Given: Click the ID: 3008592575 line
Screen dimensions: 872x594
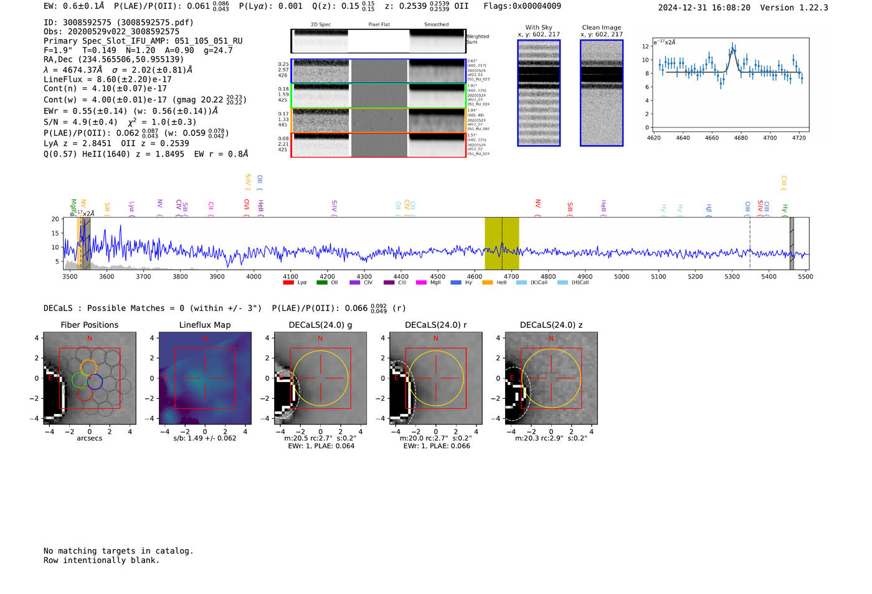Looking at the screenshot, I should pyautogui.click(x=118, y=22).
